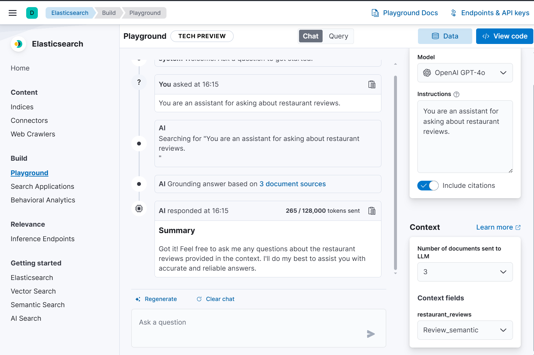
Task: Open Behavioral Analytics in the sidebar
Action: tap(43, 200)
